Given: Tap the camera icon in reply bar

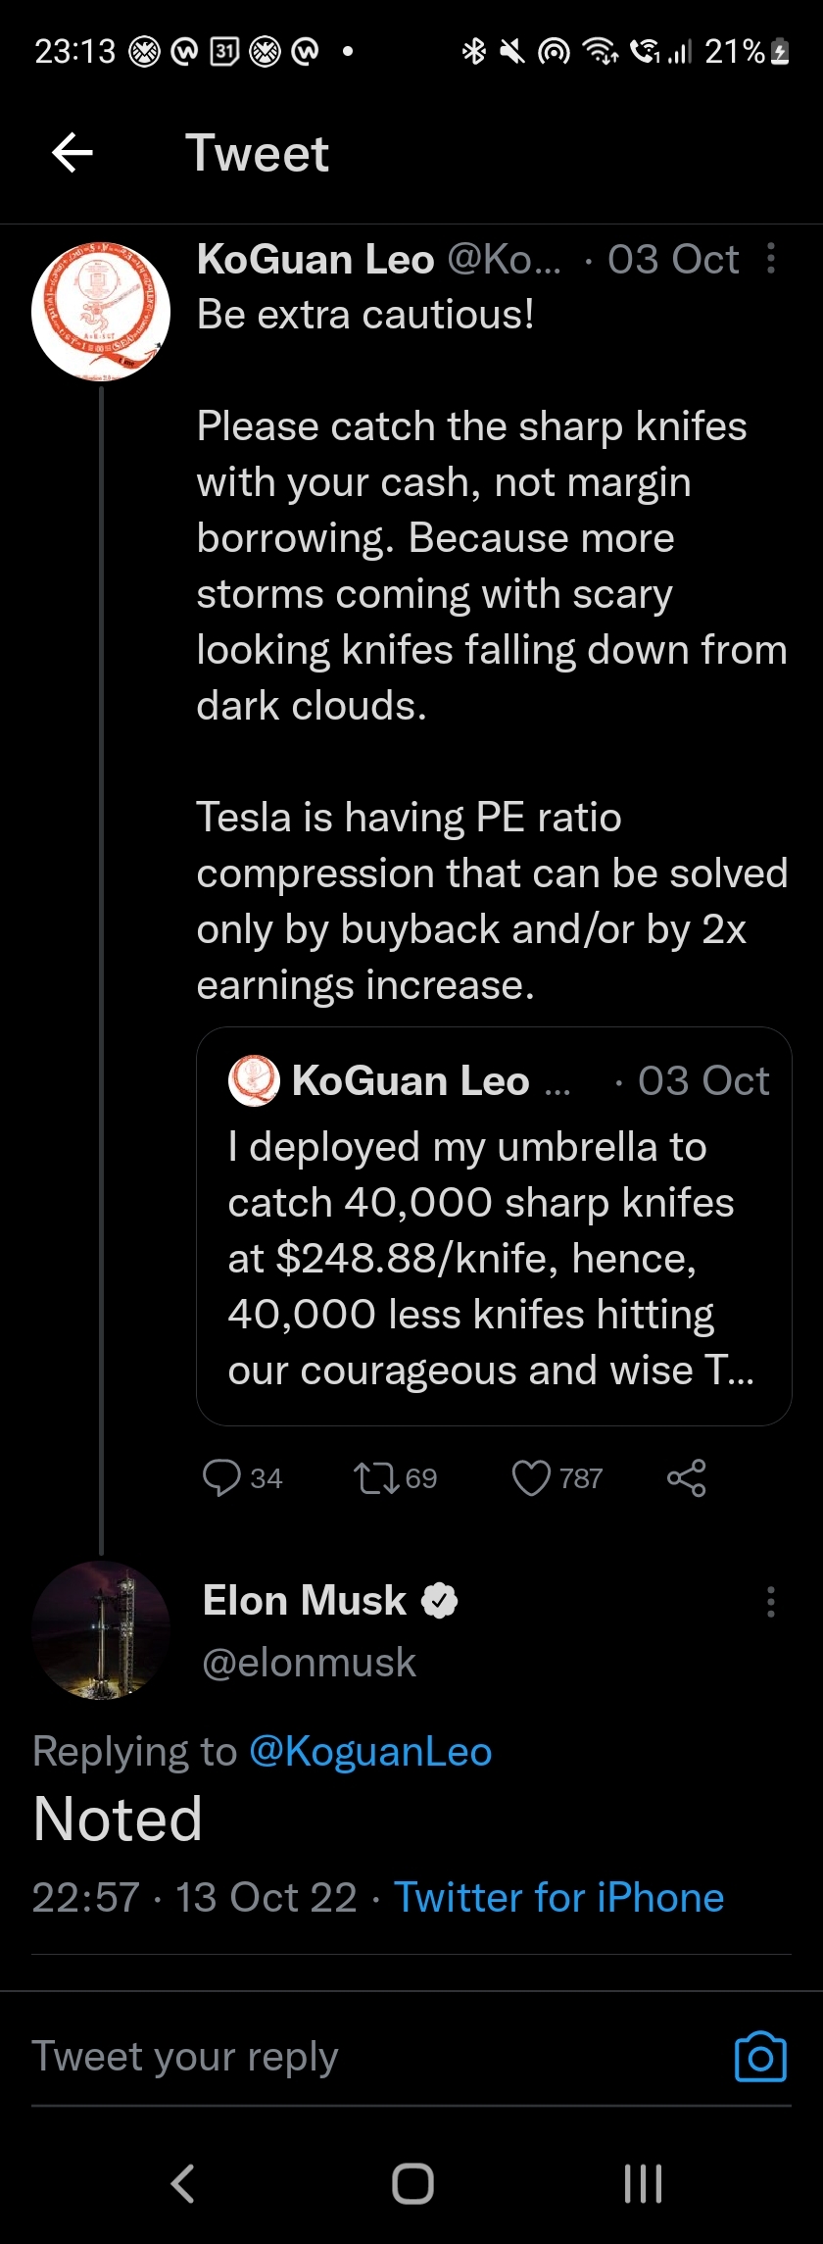Looking at the screenshot, I should click(x=760, y=2056).
